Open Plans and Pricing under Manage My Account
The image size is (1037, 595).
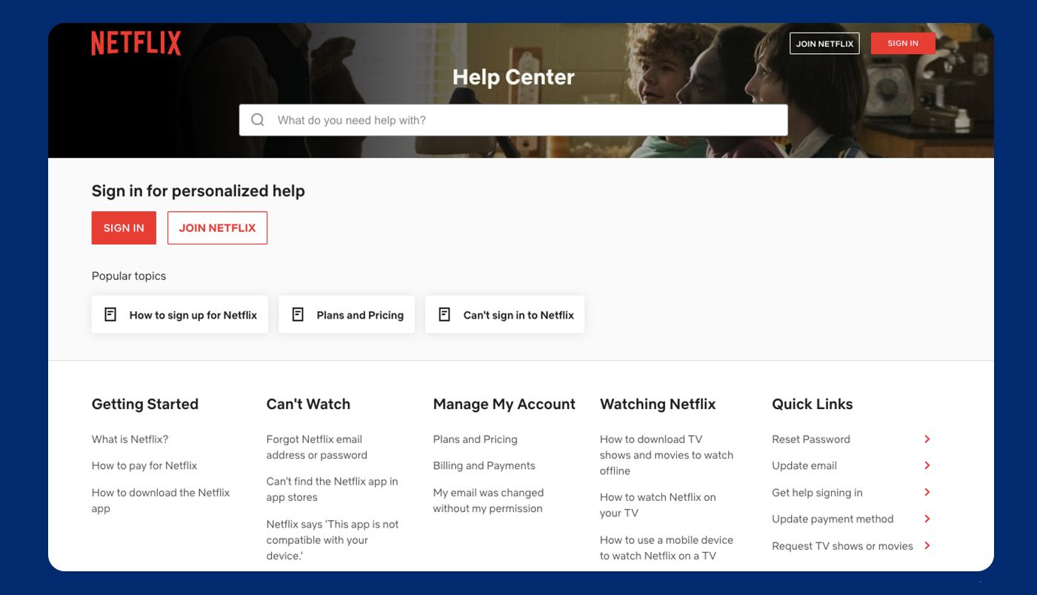[x=476, y=439]
